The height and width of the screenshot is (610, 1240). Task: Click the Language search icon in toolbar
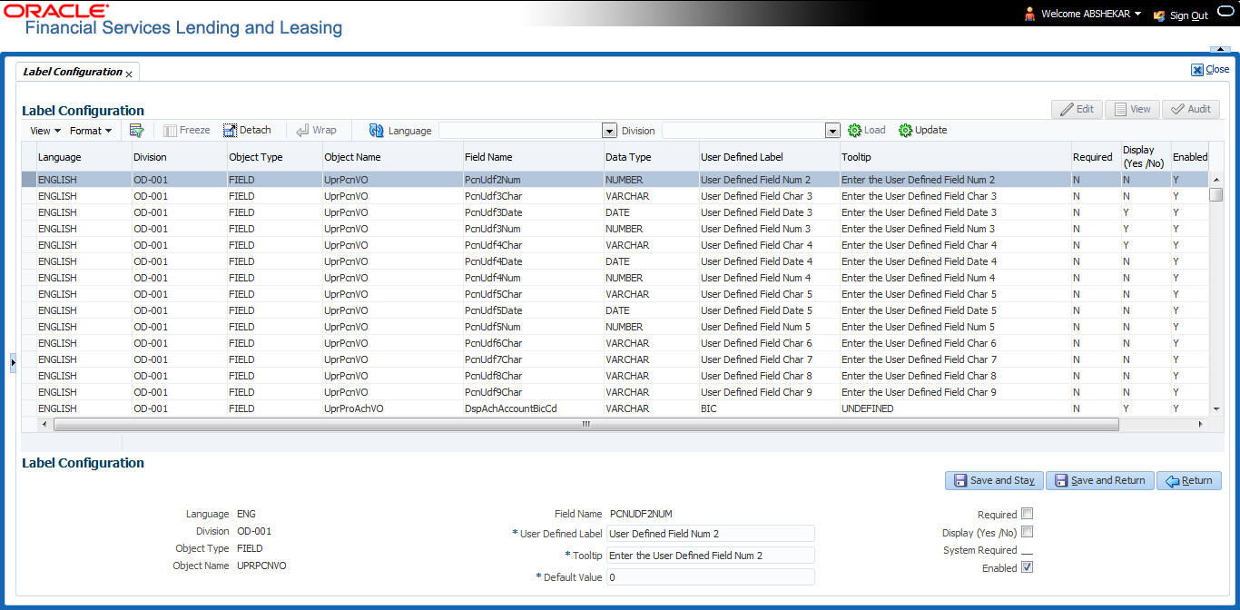[x=377, y=131]
